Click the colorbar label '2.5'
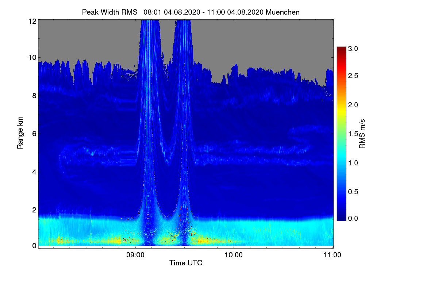The image size is (438, 292). [x=353, y=76]
